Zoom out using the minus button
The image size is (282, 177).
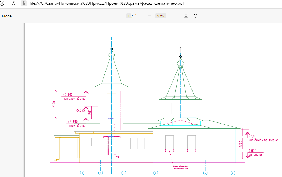pos(149,16)
